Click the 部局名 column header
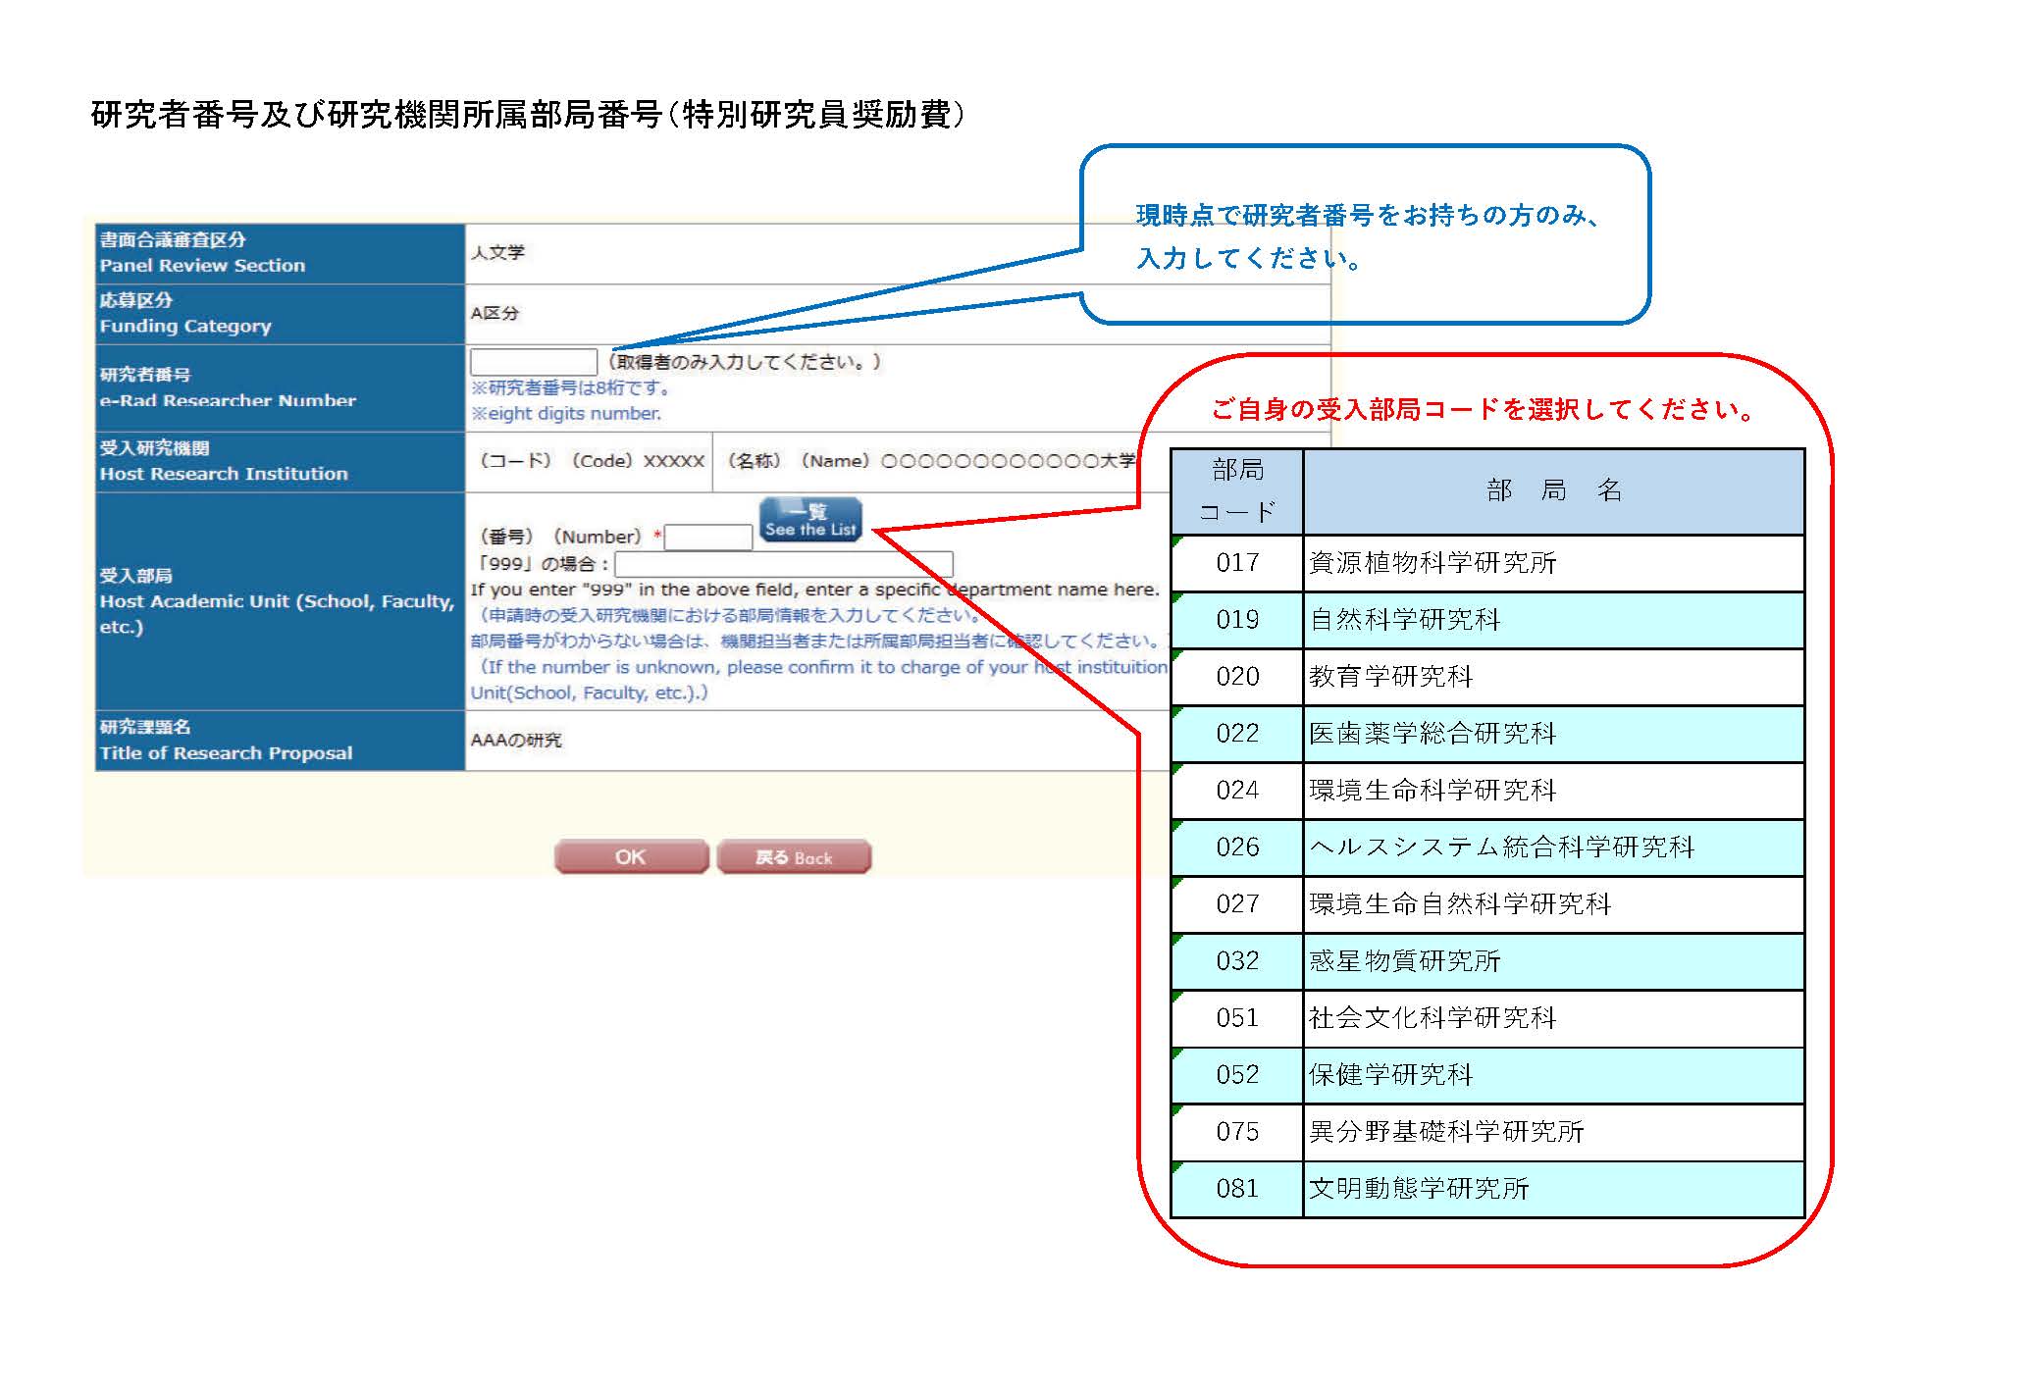 [x=1553, y=491]
